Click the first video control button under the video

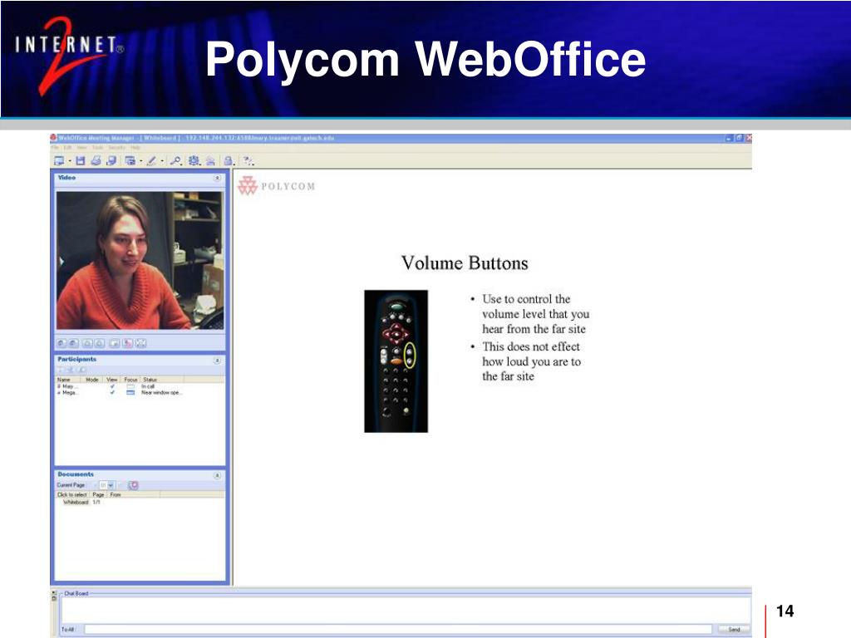tap(61, 343)
